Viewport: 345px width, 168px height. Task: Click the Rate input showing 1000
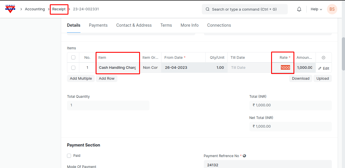point(285,68)
